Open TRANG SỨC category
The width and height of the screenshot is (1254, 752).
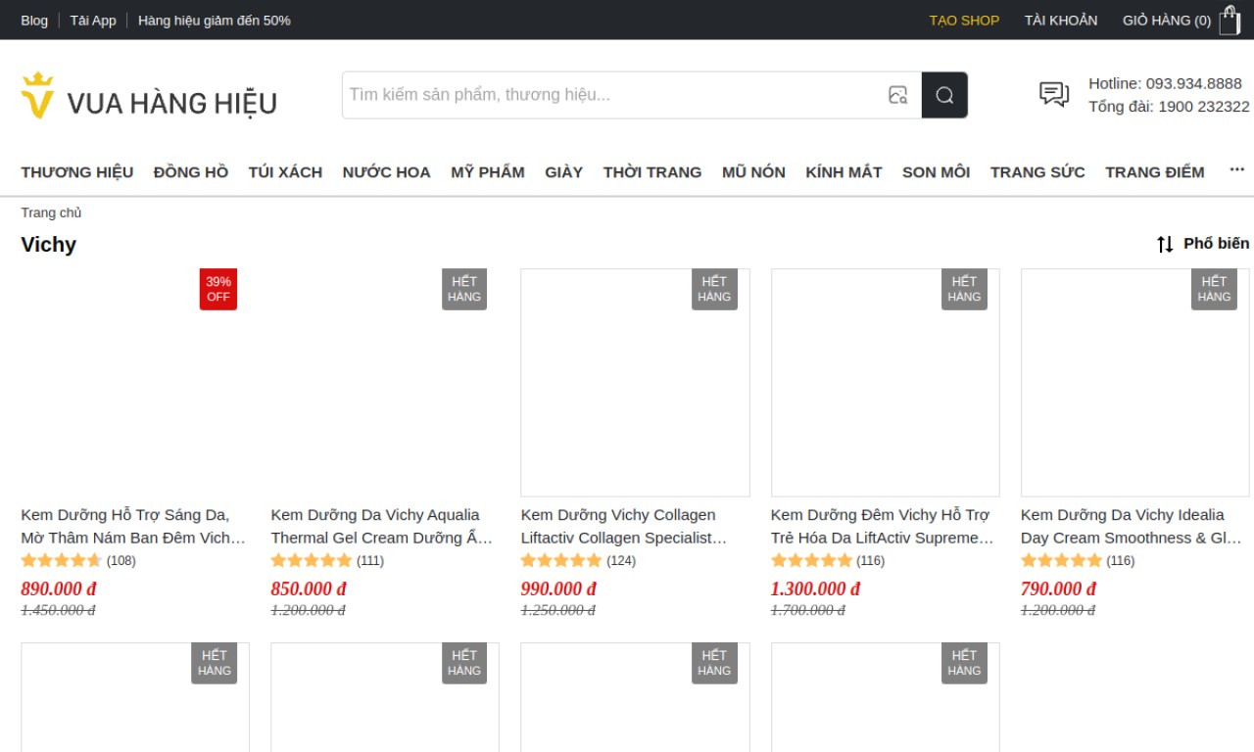click(x=1037, y=172)
